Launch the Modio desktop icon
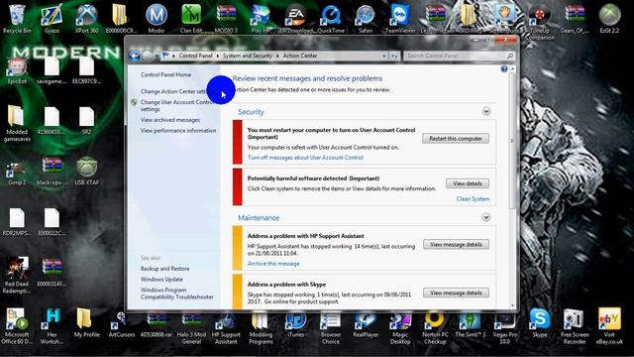The width and height of the screenshot is (634, 357). (157, 18)
